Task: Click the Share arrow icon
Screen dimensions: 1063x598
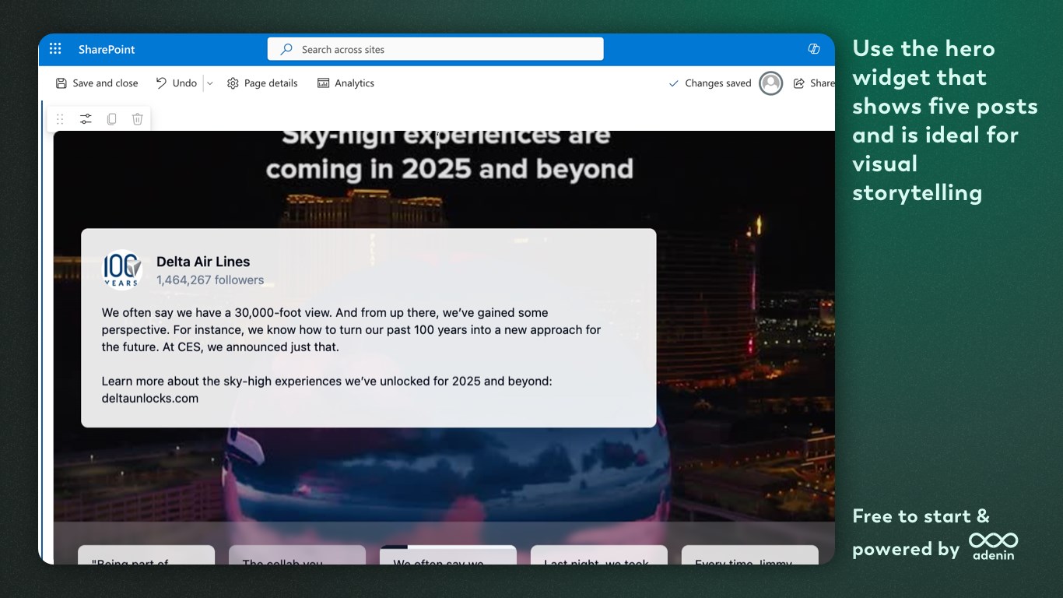Action: (x=798, y=83)
